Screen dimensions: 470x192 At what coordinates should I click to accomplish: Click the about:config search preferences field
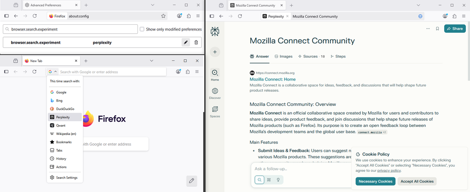(70, 29)
